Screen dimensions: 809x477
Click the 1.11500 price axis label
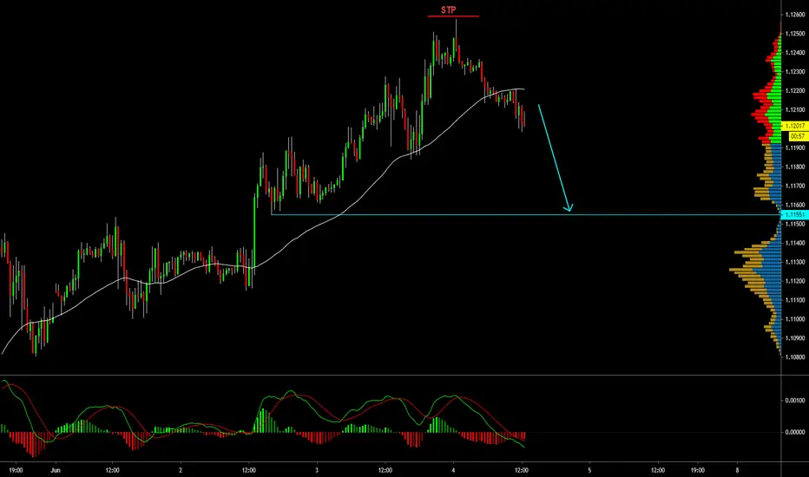[x=795, y=224]
